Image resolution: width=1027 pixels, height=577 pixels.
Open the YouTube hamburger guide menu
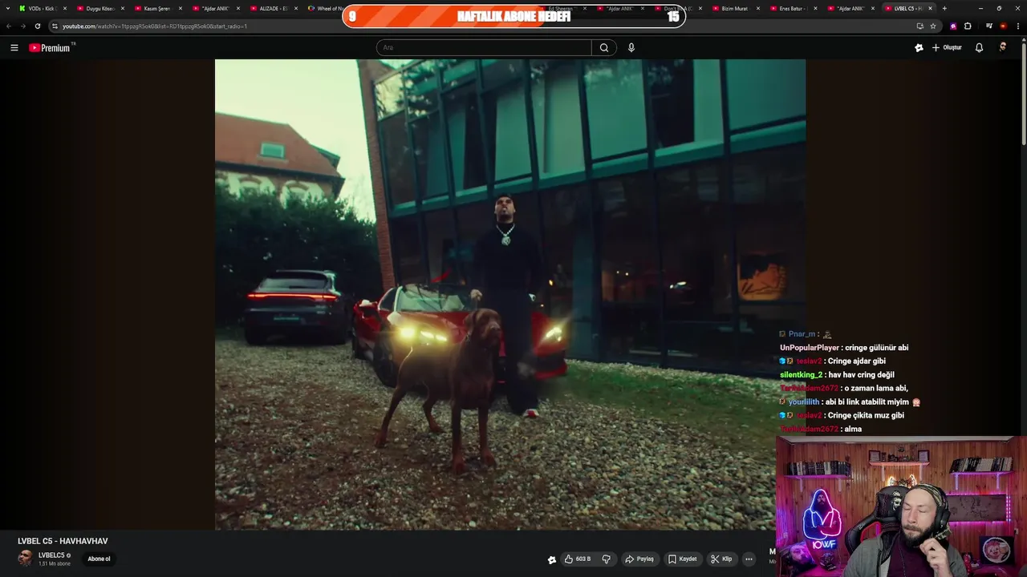14,48
